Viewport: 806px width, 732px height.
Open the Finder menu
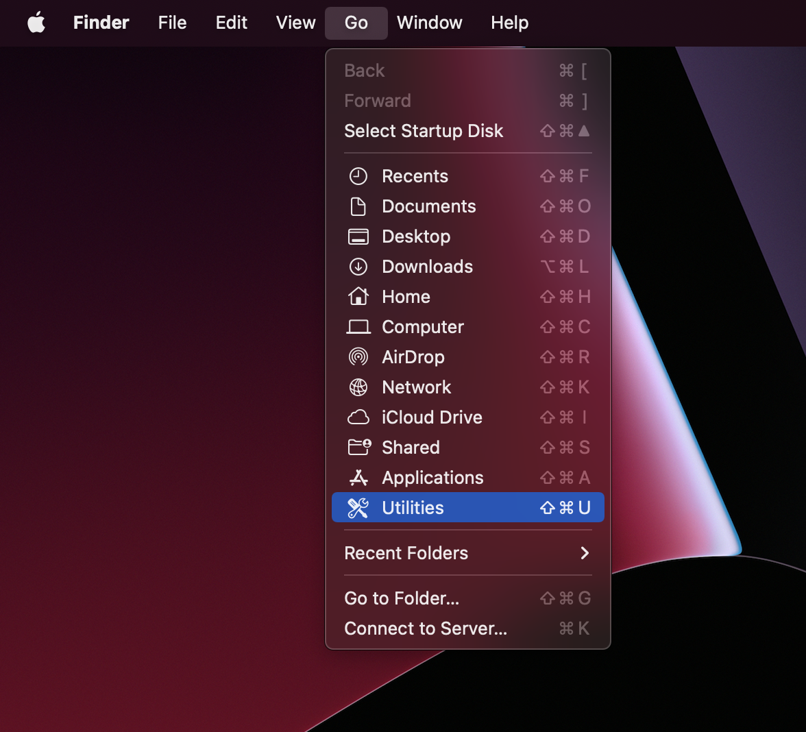tap(101, 23)
